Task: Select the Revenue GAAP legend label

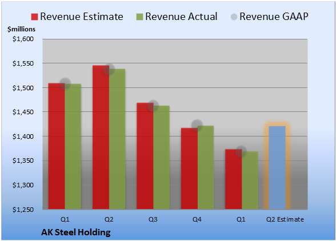Action: pyautogui.click(x=274, y=17)
